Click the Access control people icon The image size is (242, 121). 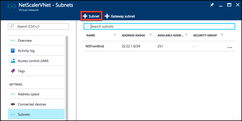(x=13, y=61)
